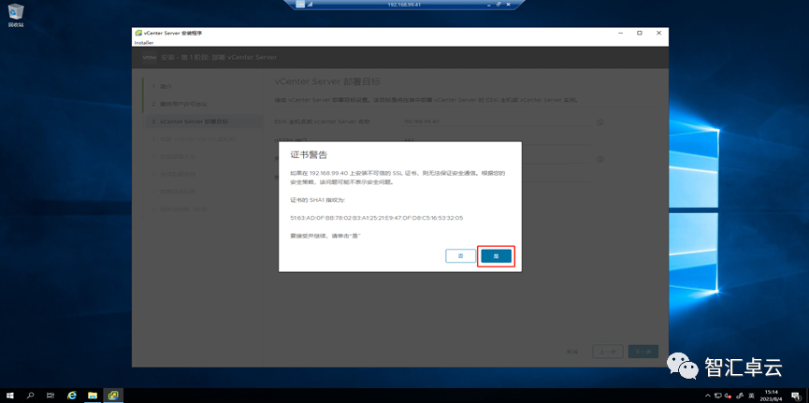Open the network status tray icon
This screenshot has width=809, height=403.
click(x=718, y=396)
